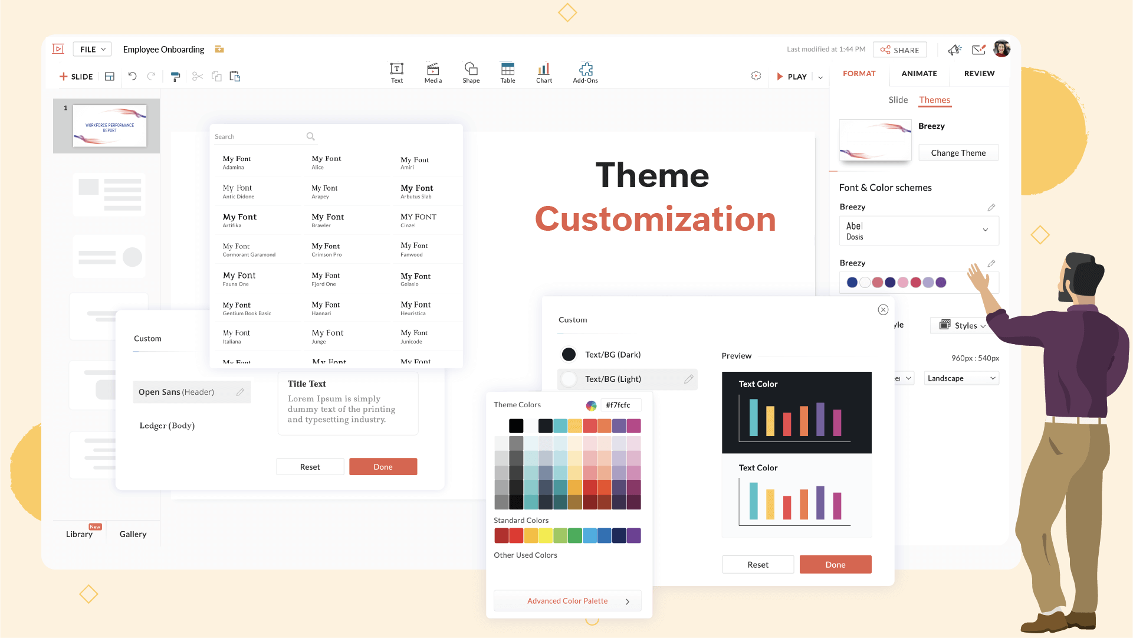1133x638 pixels.
Task: Click Done to apply color changes
Action: click(835, 564)
